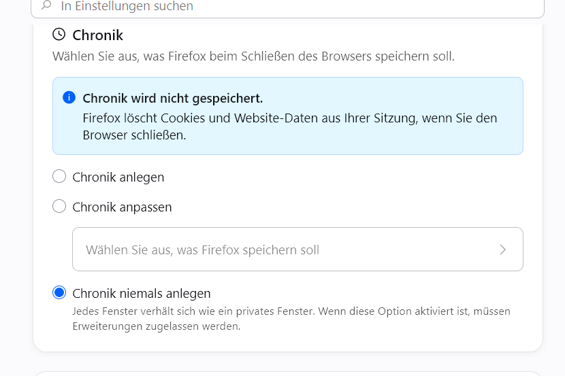Click the 'Chronik anlegen' label text
This screenshot has width=565, height=376.
click(x=118, y=177)
